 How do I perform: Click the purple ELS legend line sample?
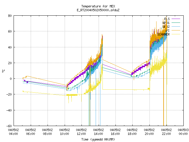(176, 19)
